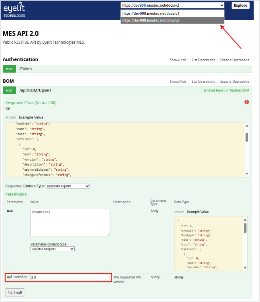
Task: Click the bom required body textarea
Action: point(70,222)
